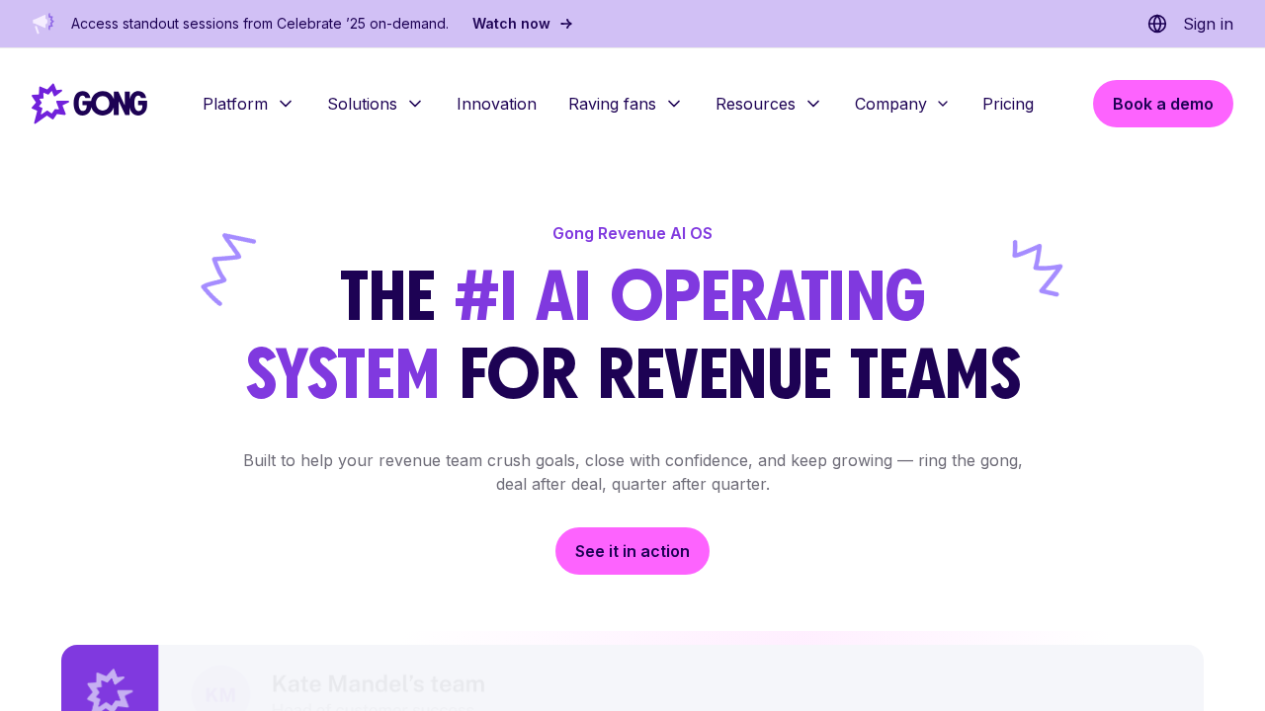1265x711 pixels.
Task: Click the megaphone announcement icon
Action: coord(42,23)
